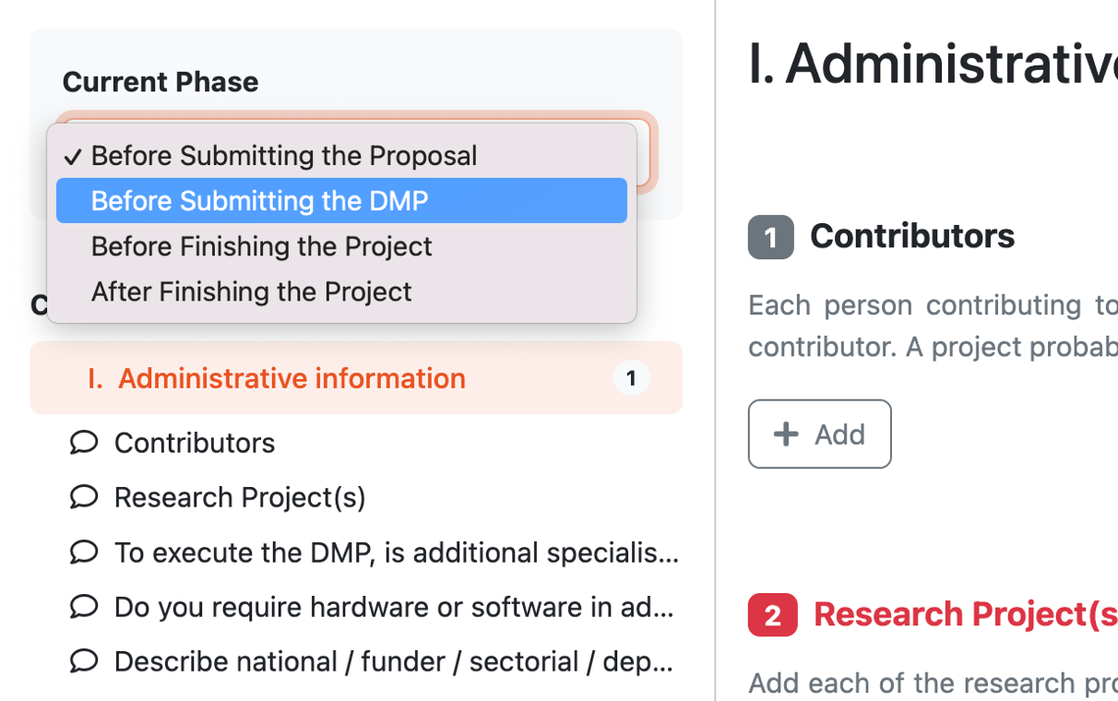
Task: Click the gray number 1 badge beside Contributors heading
Action: pyautogui.click(x=771, y=237)
